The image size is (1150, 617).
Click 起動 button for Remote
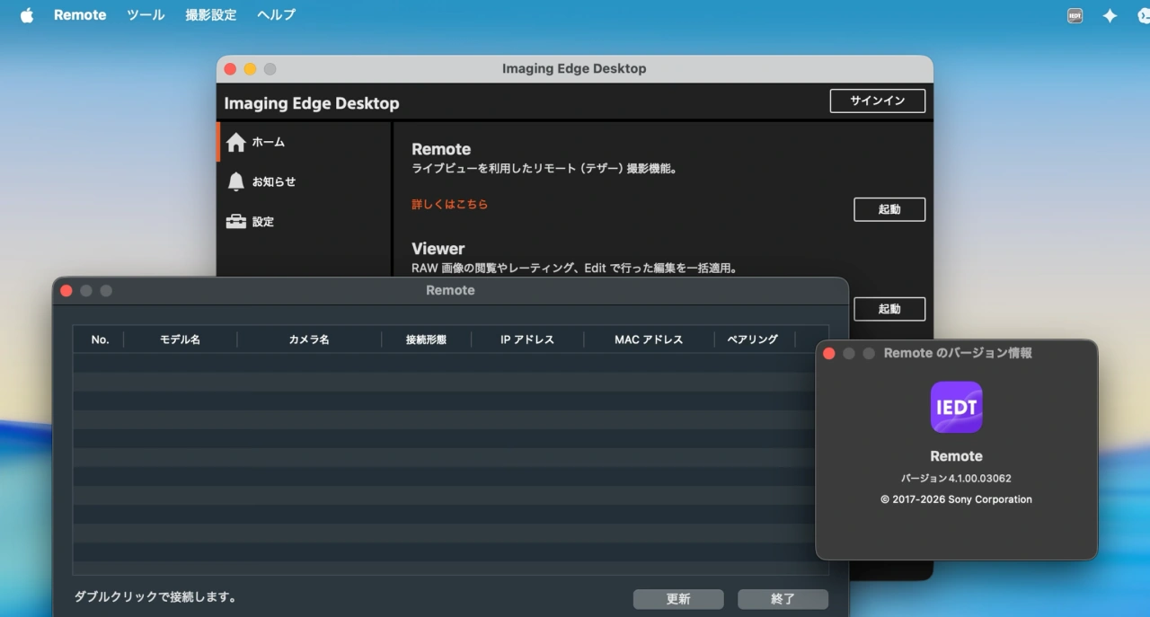[x=889, y=209]
